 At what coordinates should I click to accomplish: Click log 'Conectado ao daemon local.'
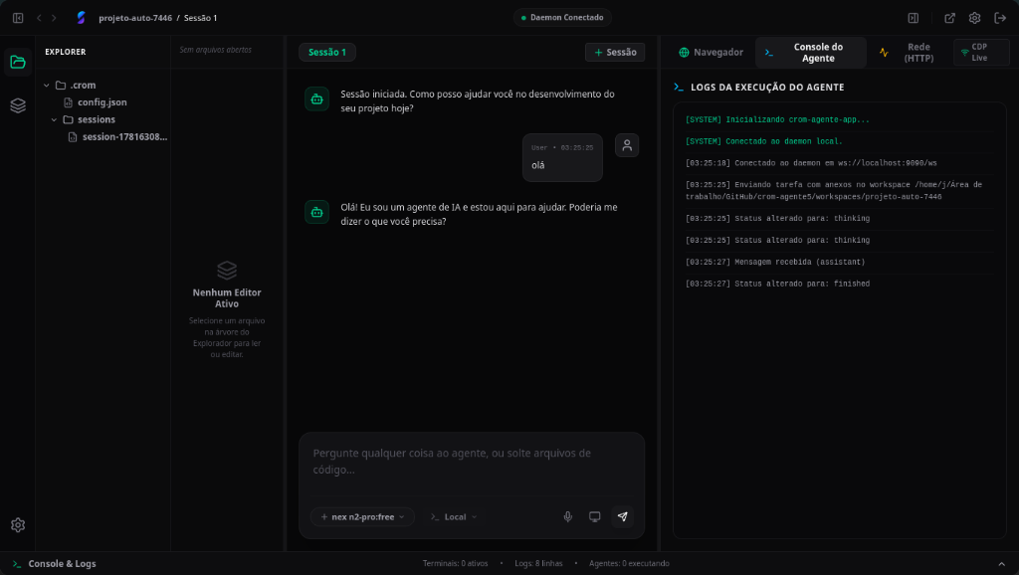coord(763,141)
